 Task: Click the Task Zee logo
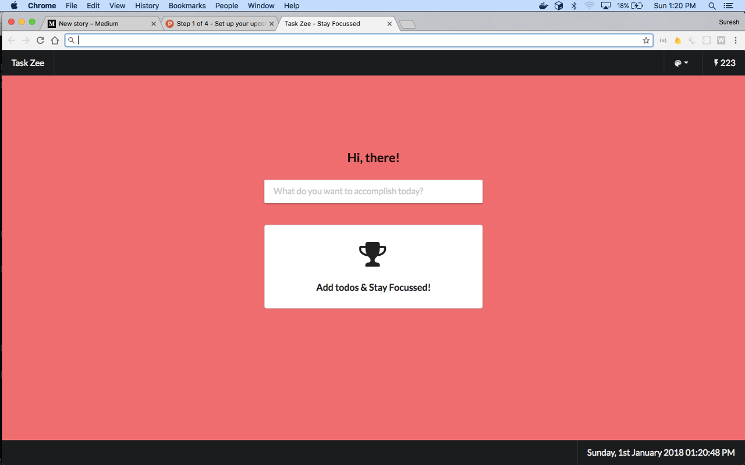27,63
